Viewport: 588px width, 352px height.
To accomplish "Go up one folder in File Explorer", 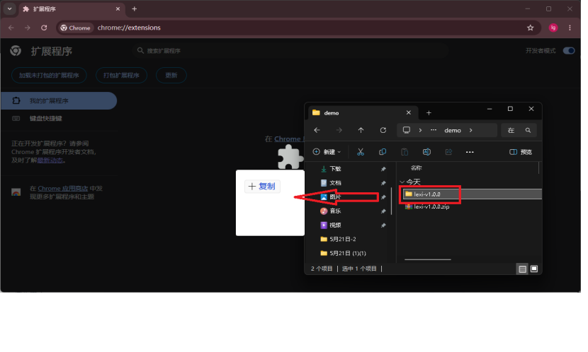I will click(361, 131).
